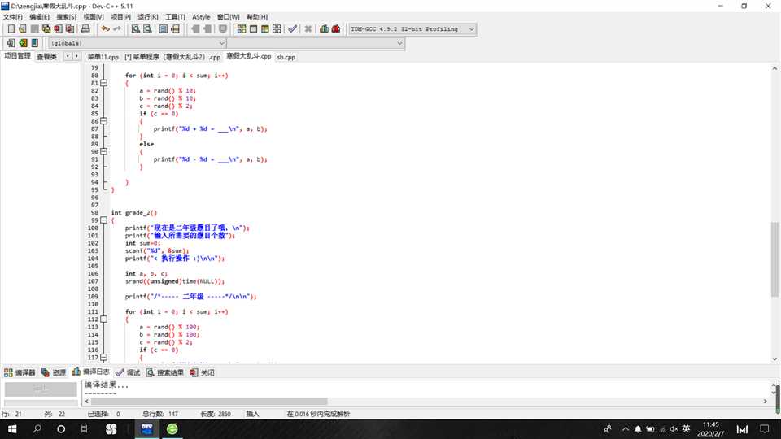Click the Redo arrow icon
This screenshot has height=439, width=781.
(x=117, y=29)
